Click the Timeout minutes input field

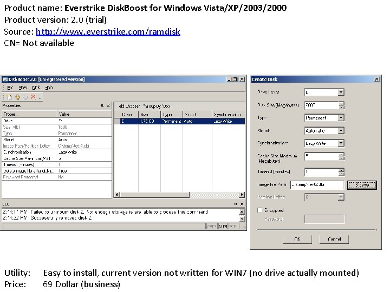(322, 171)
